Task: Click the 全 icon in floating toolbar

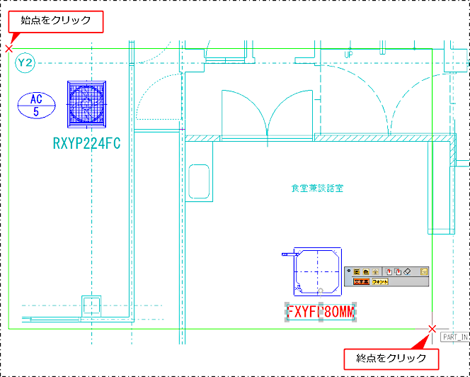Action: point(375,272)
